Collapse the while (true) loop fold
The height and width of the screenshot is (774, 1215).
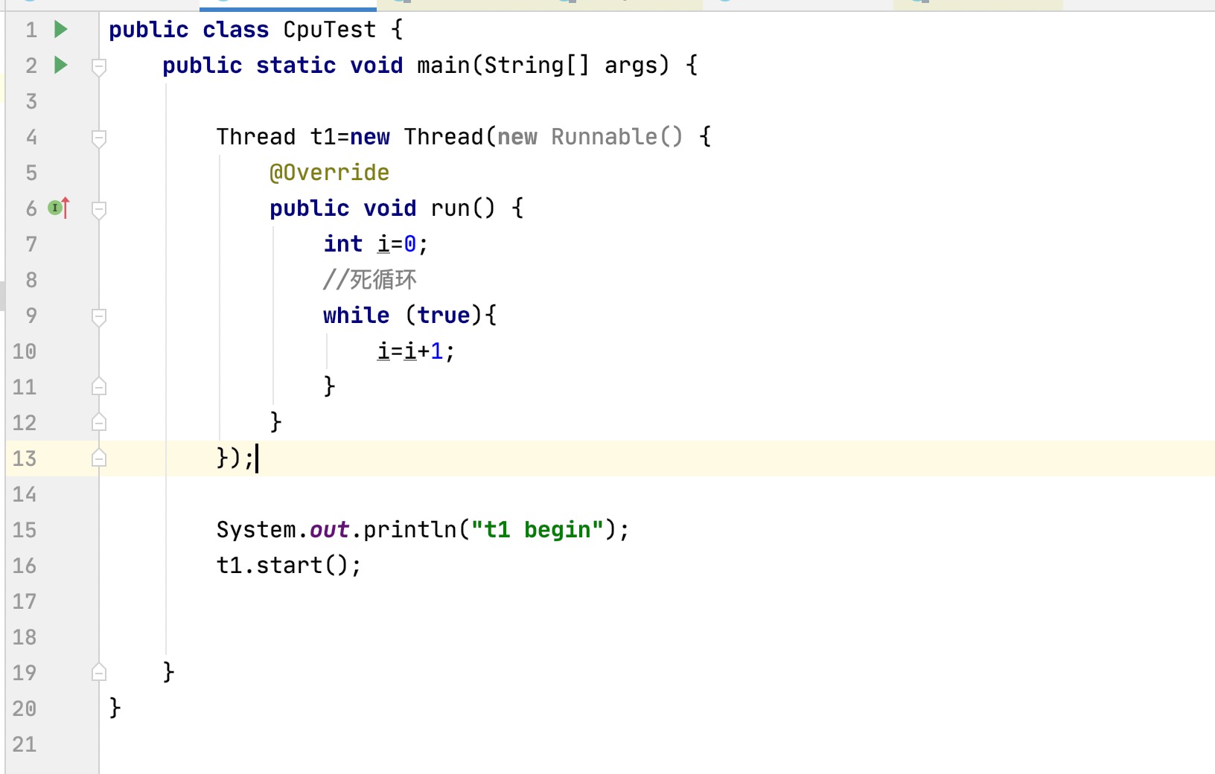[99, 317]
